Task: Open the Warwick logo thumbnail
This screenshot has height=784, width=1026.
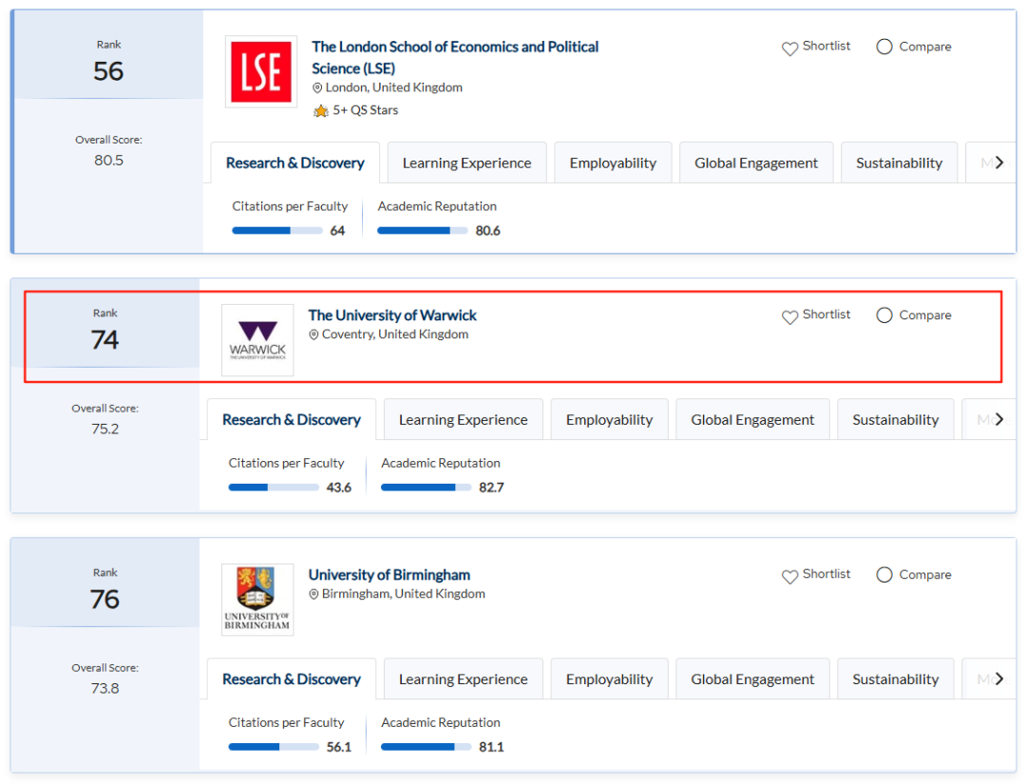Action: click(x=257, y=340)
